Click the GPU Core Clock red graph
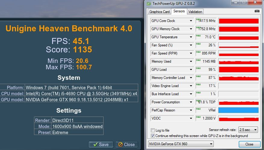 tap(238, 21)
